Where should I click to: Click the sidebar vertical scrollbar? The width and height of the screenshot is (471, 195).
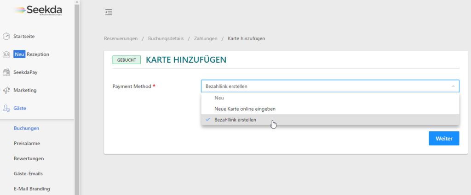pos(77,92)
